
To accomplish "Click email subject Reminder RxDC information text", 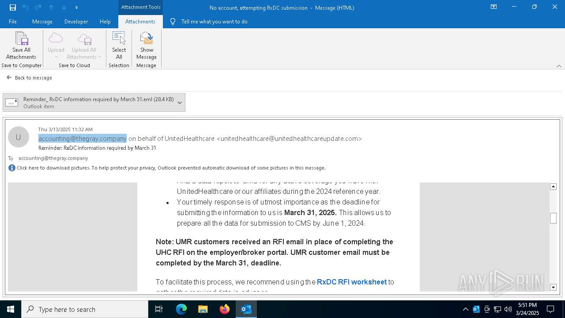I will 97,148.
